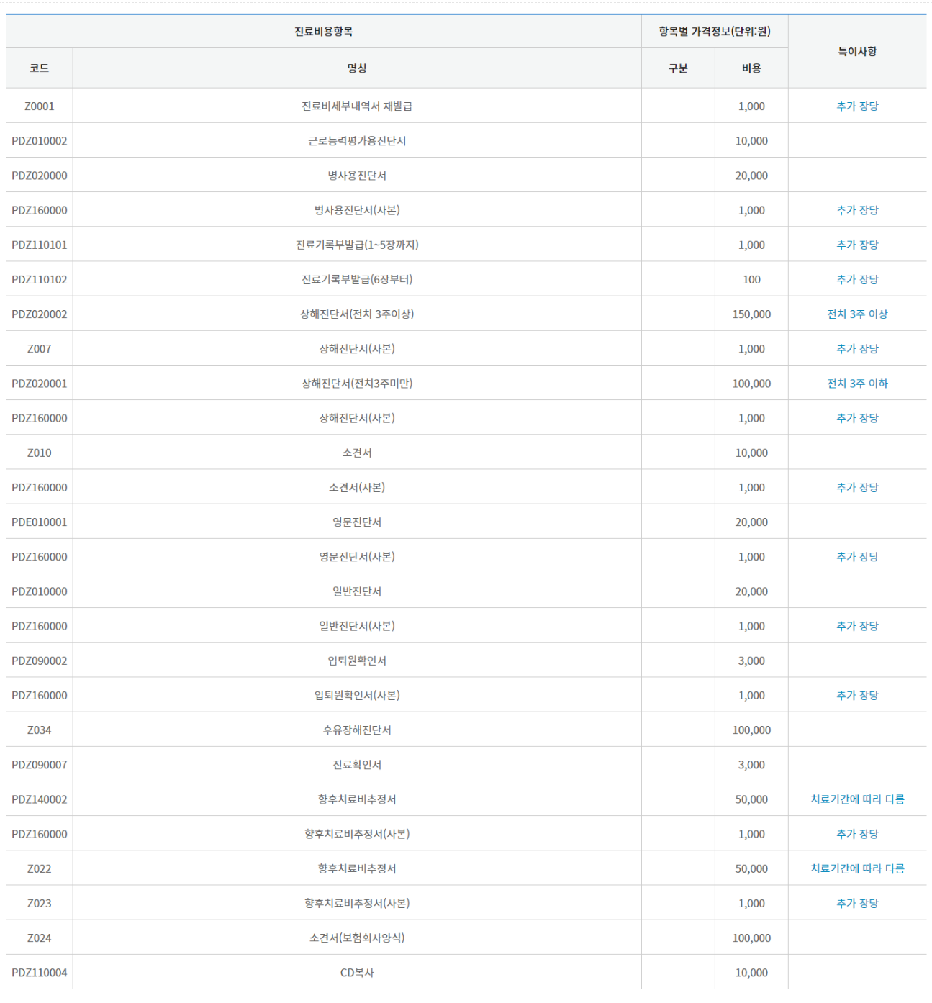Click the 항목별 가격정보(단위:원) header
The image size is (932, 1003).
(x=715, y=32)
